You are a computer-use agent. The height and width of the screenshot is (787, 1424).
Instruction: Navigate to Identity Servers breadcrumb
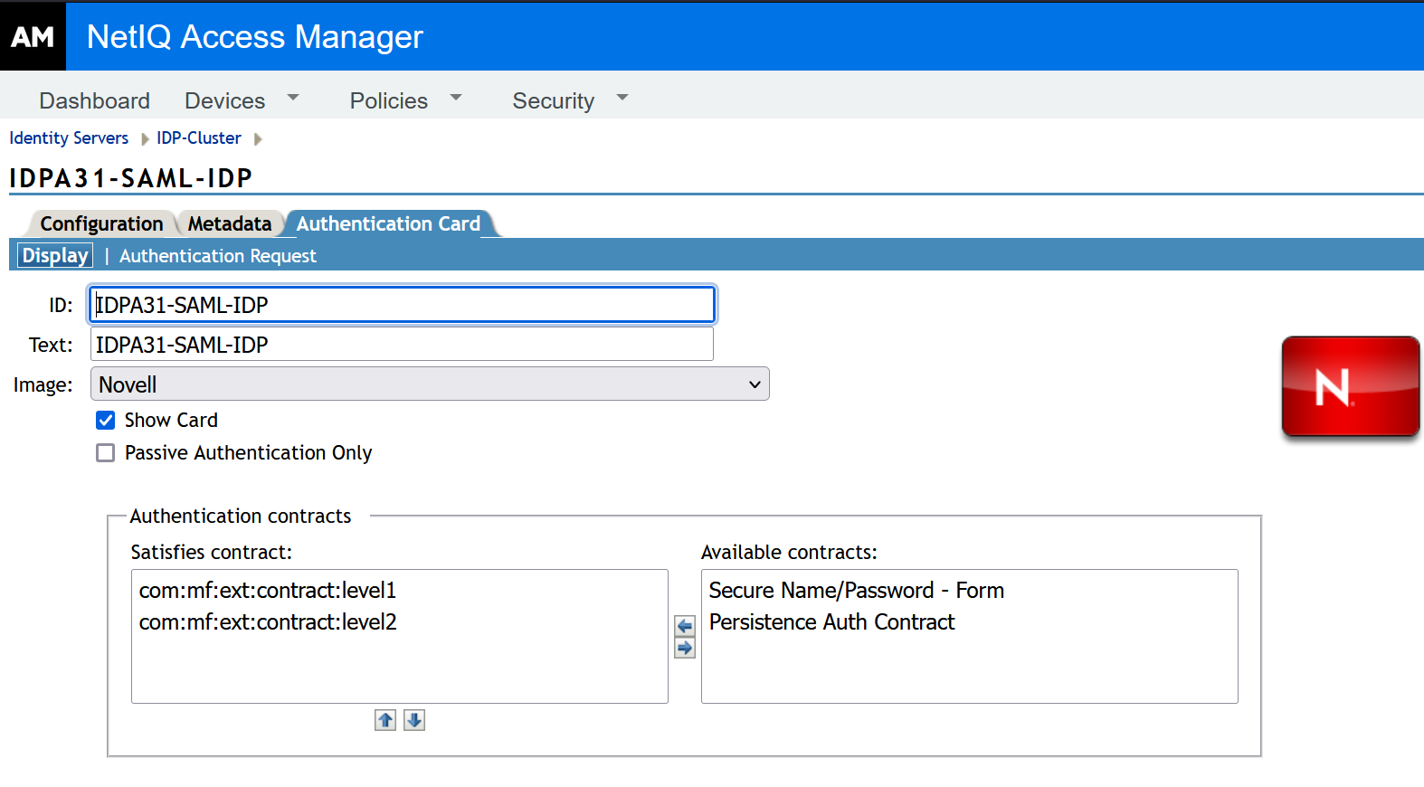coord(69,138)
